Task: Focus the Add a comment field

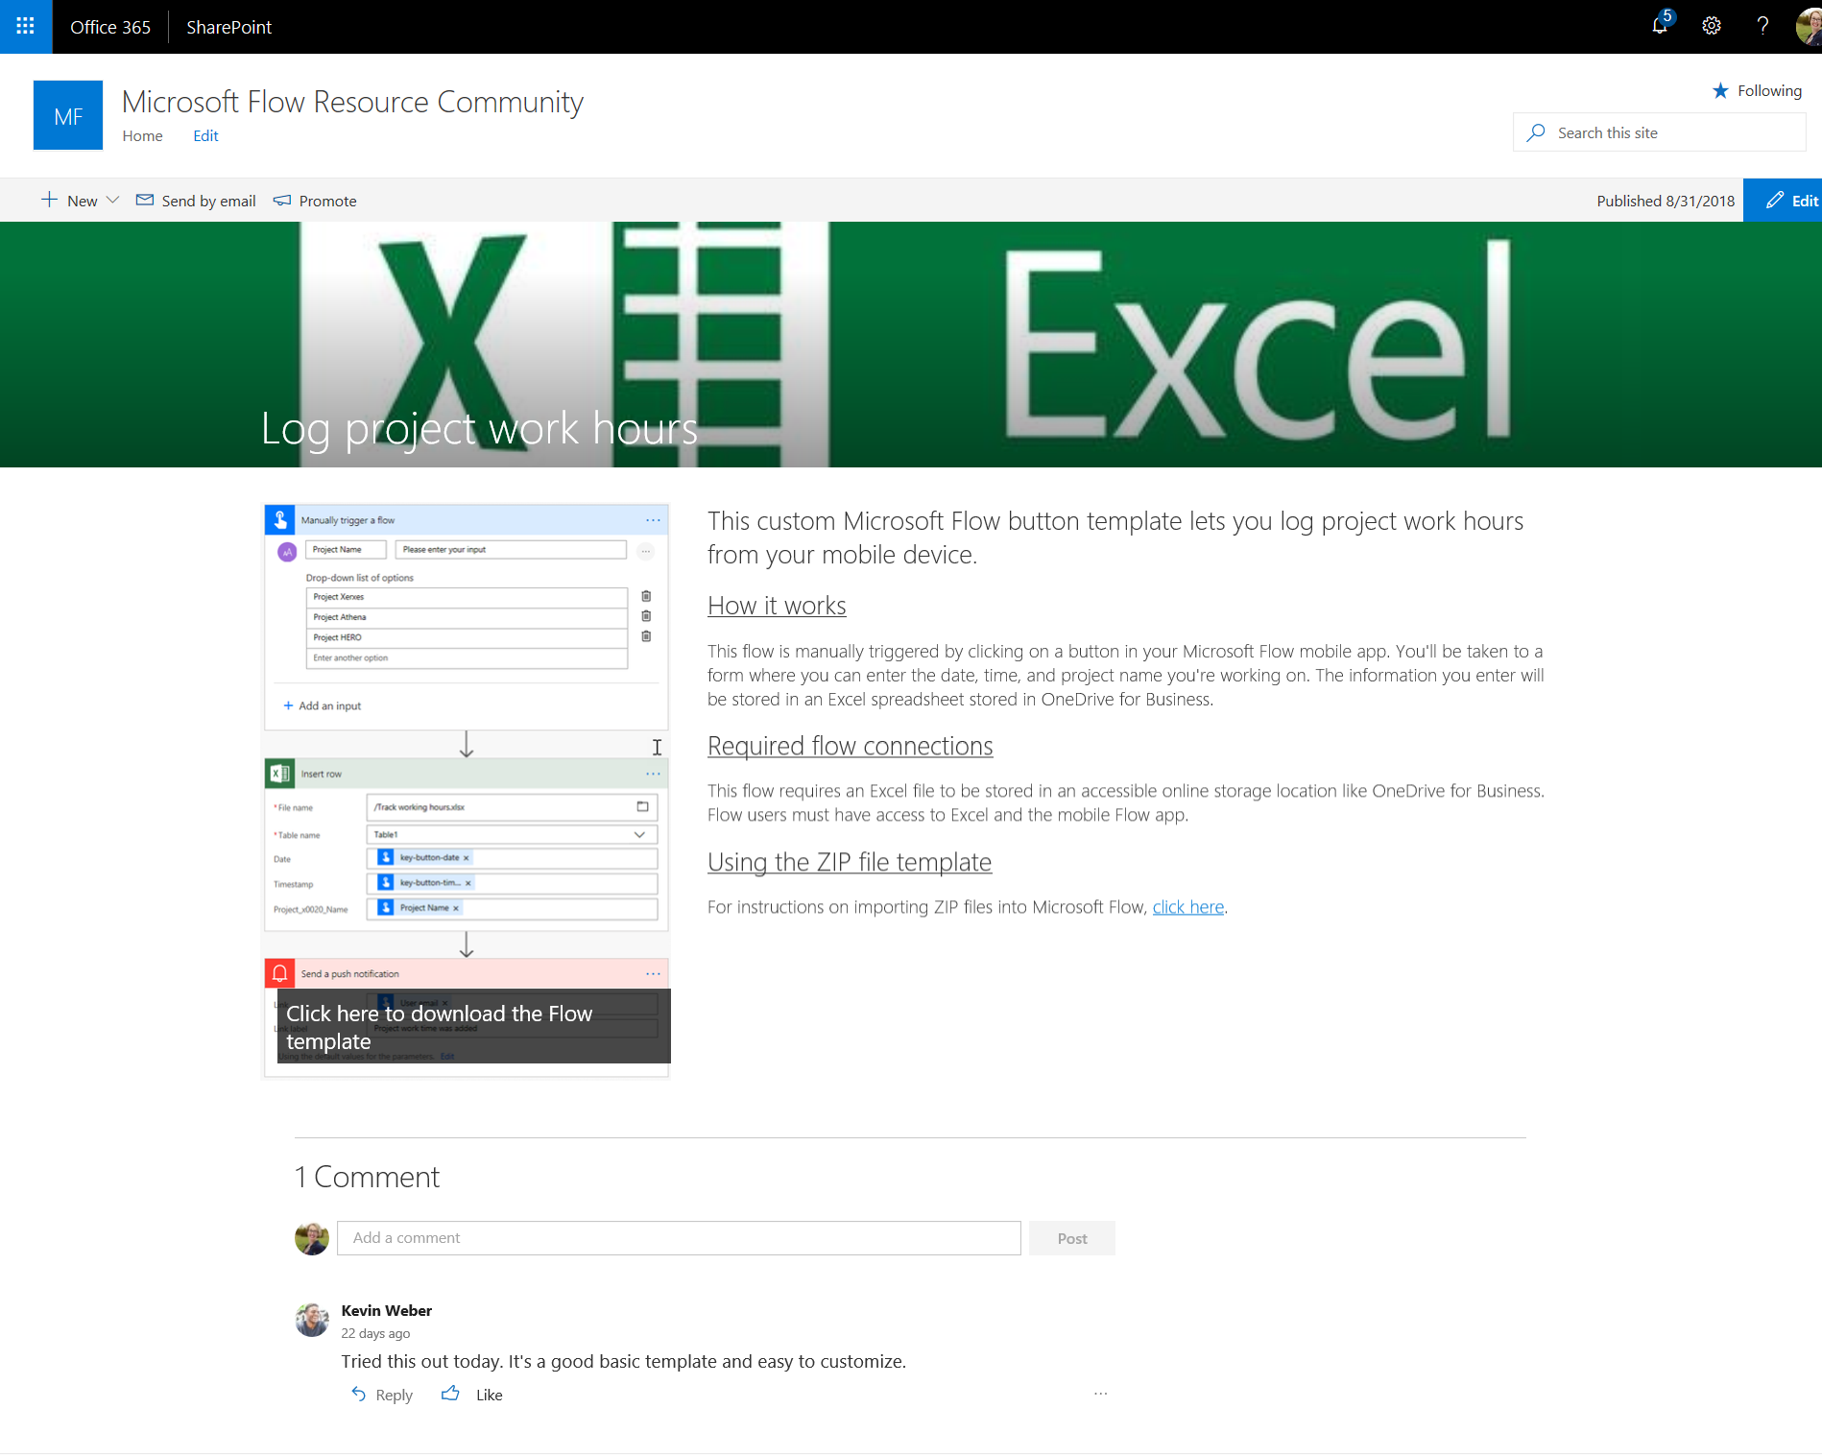Action: tap(679, 1238)
